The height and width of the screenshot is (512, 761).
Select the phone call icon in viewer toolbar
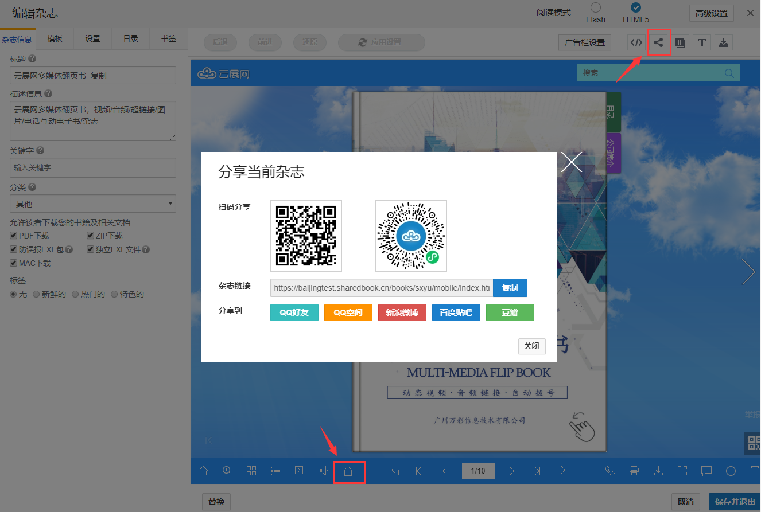click(x=610, y=471)
